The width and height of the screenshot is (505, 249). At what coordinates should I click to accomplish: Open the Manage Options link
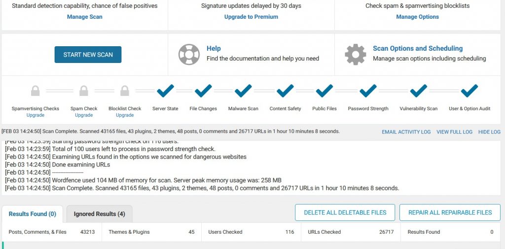click(x=417, y=17)
